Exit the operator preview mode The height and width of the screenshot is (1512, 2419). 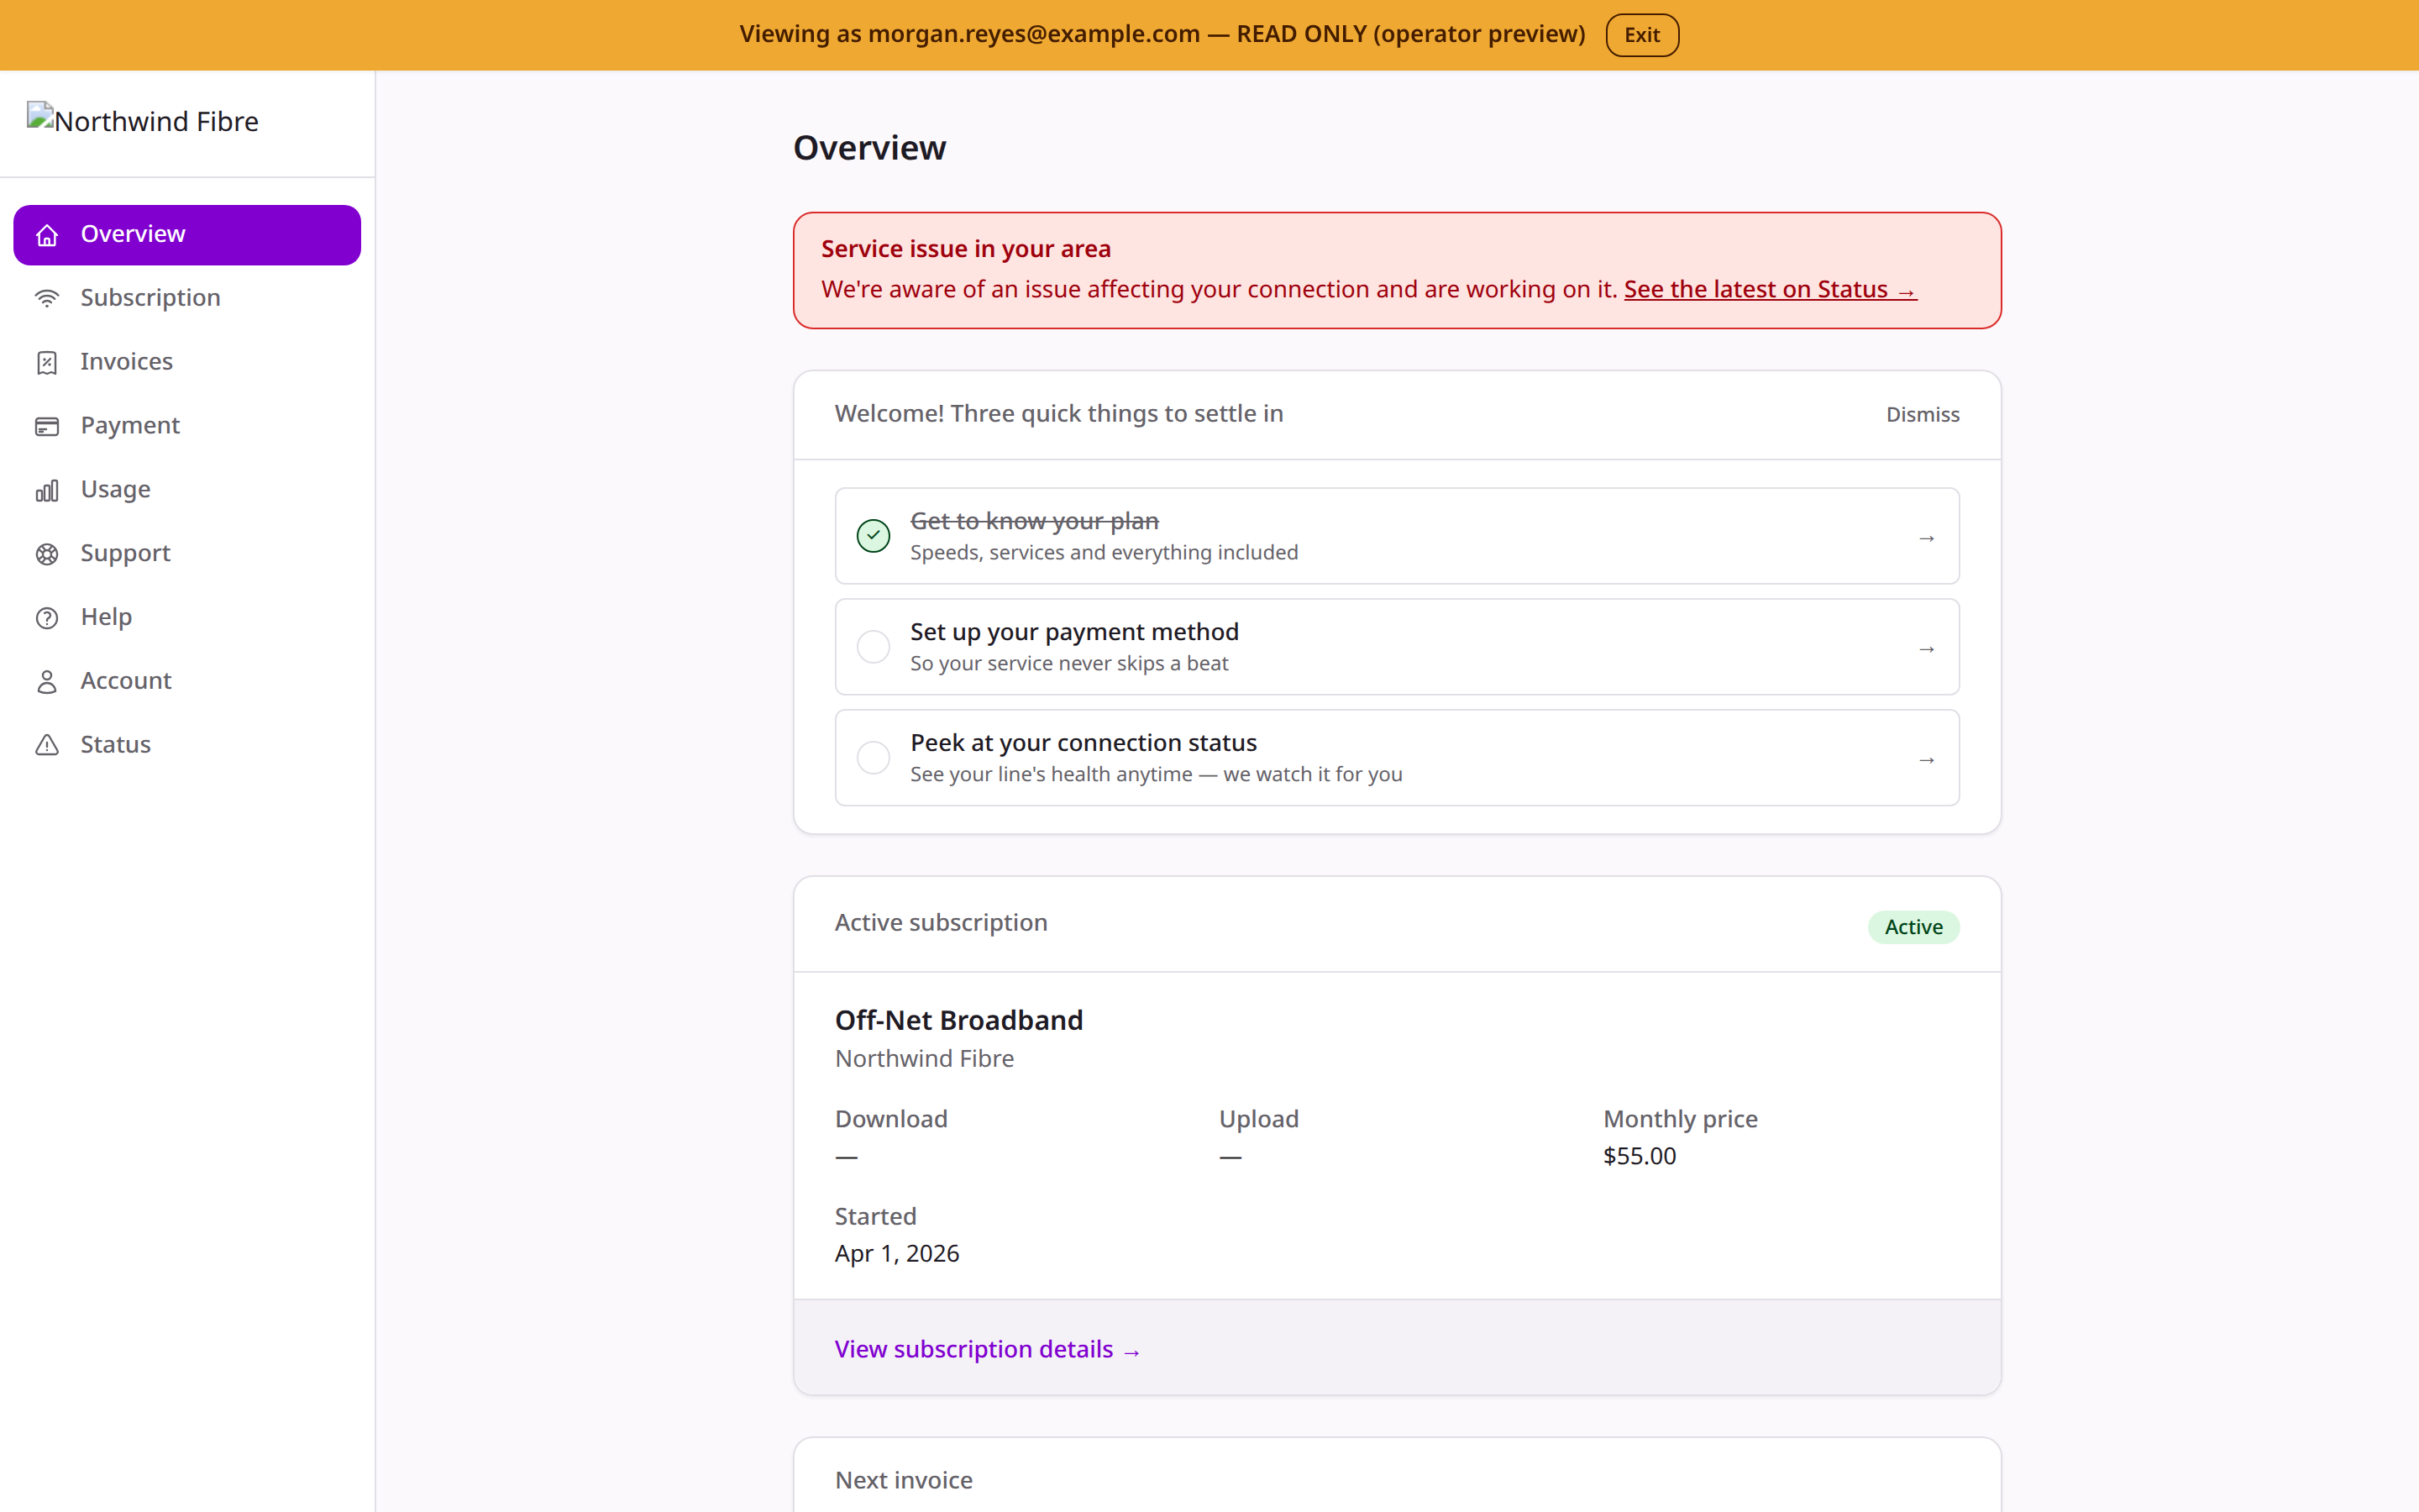click(x=1641, y=35)
